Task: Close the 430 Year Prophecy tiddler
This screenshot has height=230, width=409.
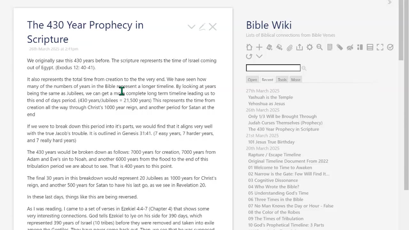Action: [213, 27]
